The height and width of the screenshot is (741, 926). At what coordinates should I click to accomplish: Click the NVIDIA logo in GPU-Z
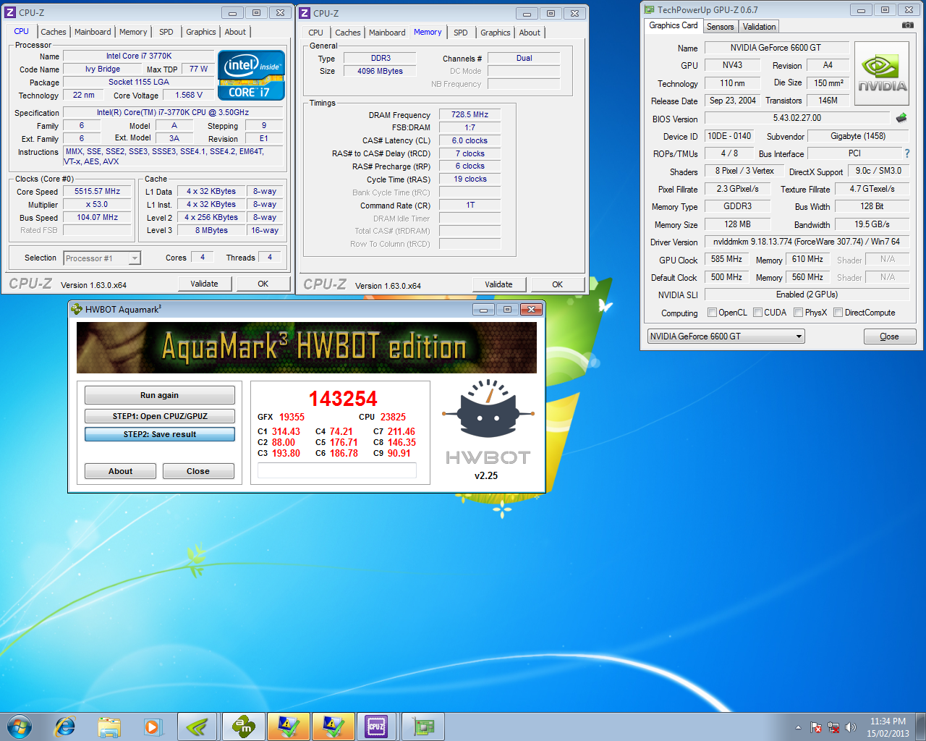point(881,73)
